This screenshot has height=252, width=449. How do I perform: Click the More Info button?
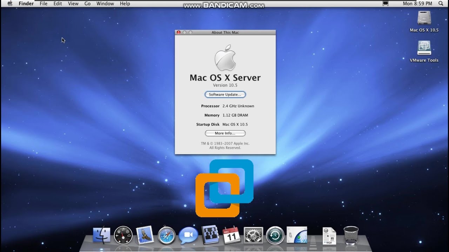pos(225,133)
